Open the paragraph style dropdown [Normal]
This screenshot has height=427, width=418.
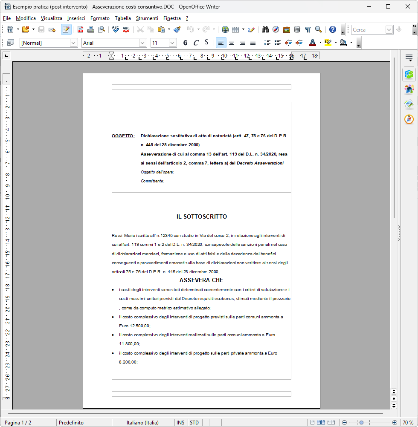(73, 43)
